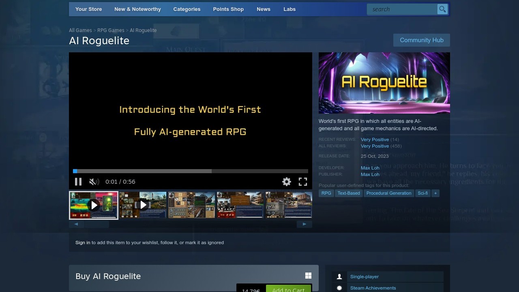Click the Single-player feature icon
Viewport: 519px width, 292px height.
[339, 277]
